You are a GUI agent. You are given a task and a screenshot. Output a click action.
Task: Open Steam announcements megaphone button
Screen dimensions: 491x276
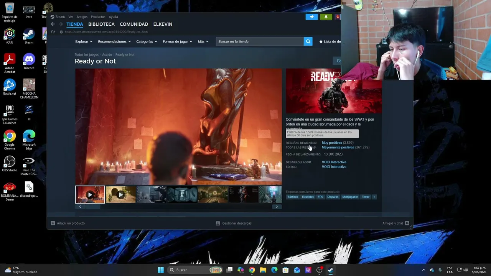(311, 17)
